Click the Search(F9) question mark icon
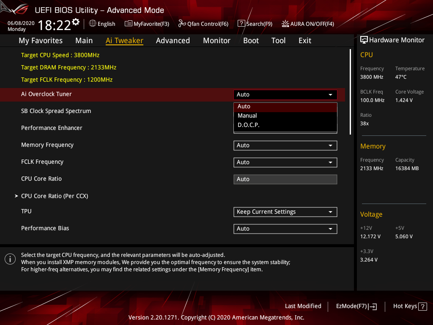Screen dimensions: 433x325 pos(241,24)
